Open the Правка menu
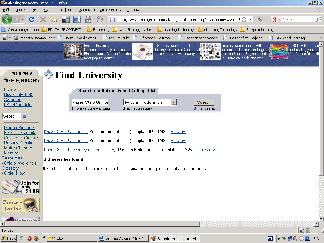 click(x=21, y=10)
